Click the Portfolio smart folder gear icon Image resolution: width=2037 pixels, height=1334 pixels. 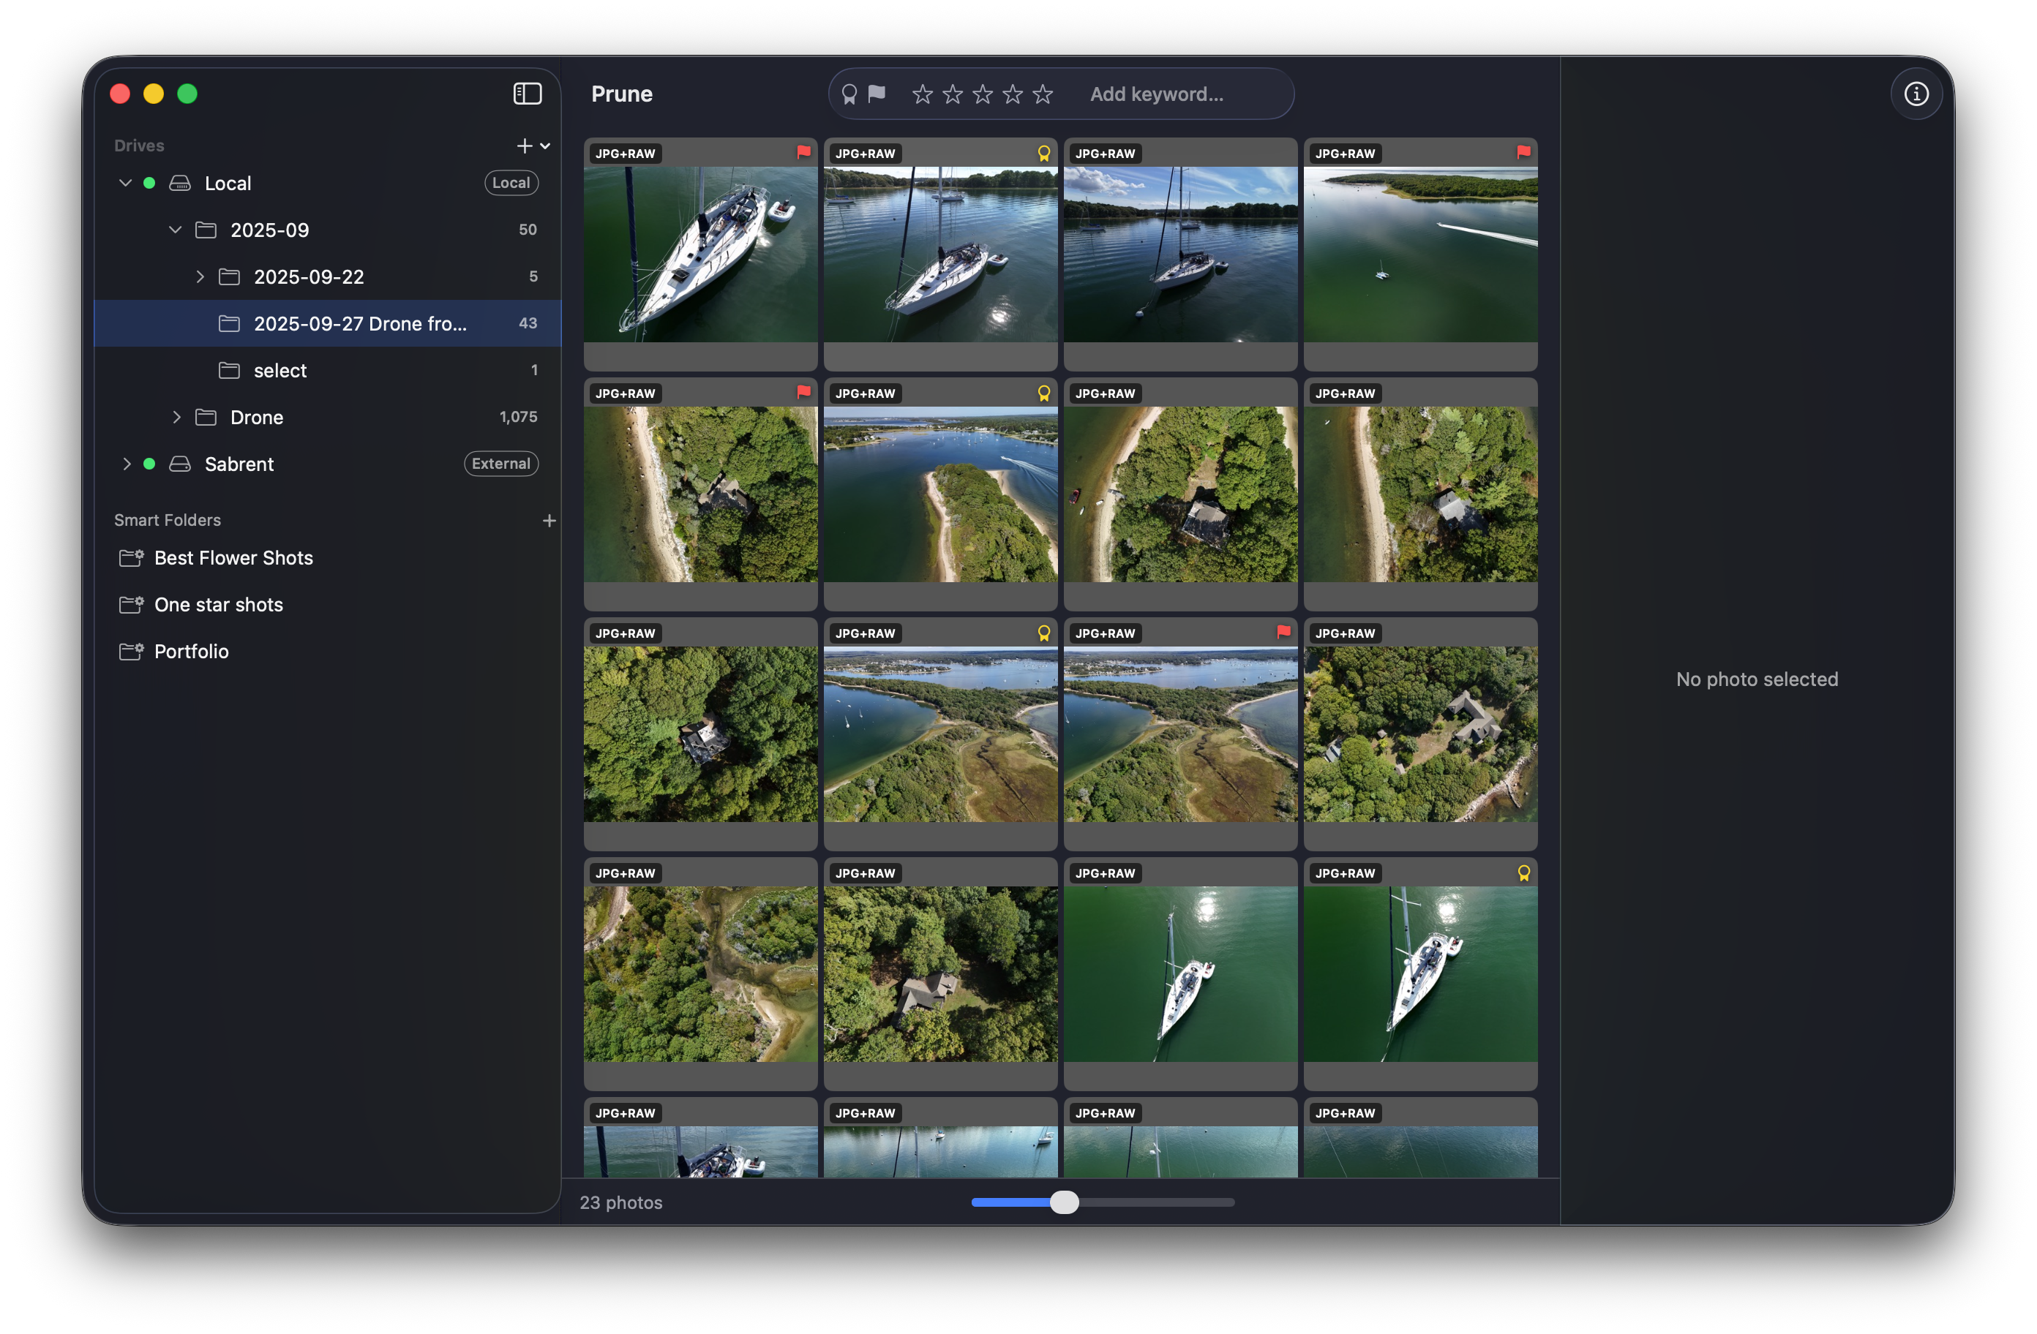(x=131, y=652)
